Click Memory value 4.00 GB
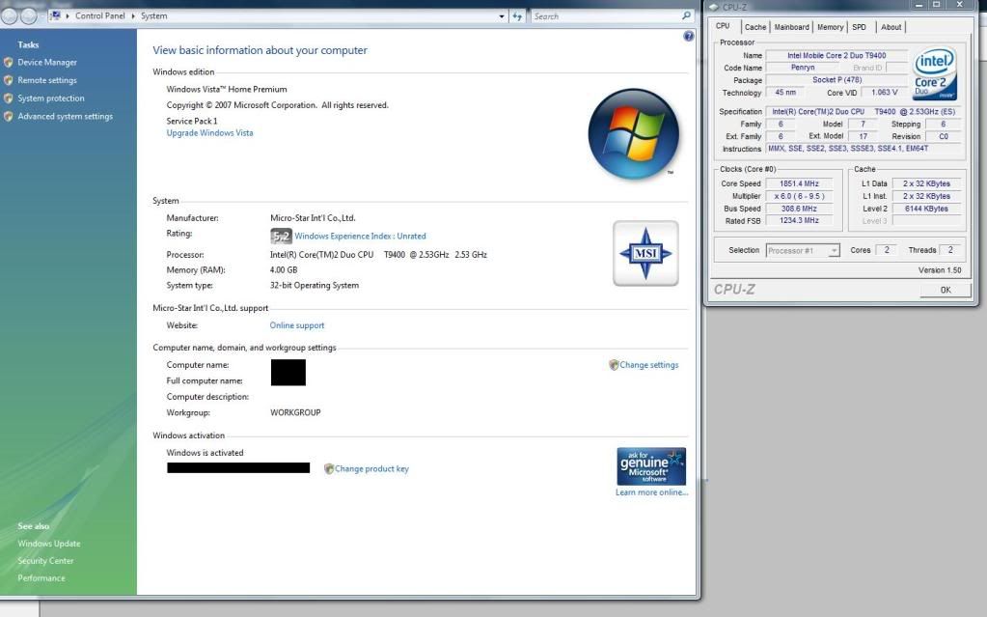Image resolution: width=987 pixels, height=617 pixels. pyautogui.click(x=284, y=269)
